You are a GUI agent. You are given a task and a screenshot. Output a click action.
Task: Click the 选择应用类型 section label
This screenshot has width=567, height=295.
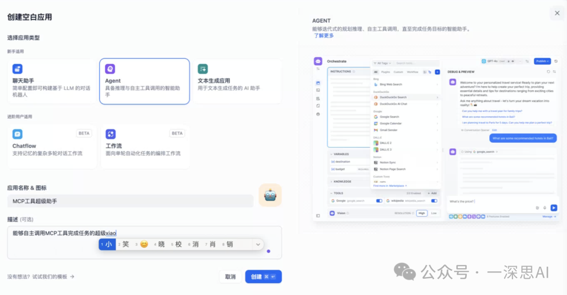point(24,38)
